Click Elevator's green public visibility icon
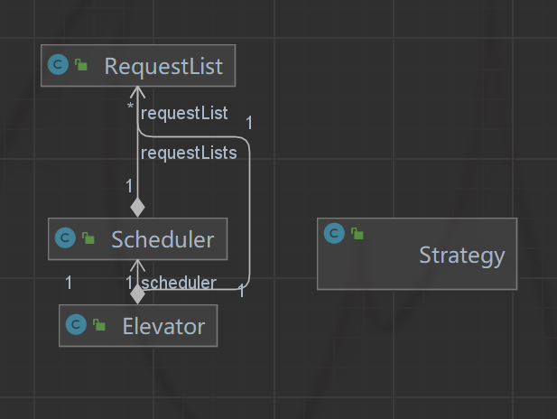This screenshot has height=419, width=557. pyautogui.click(x=99, y=326)
